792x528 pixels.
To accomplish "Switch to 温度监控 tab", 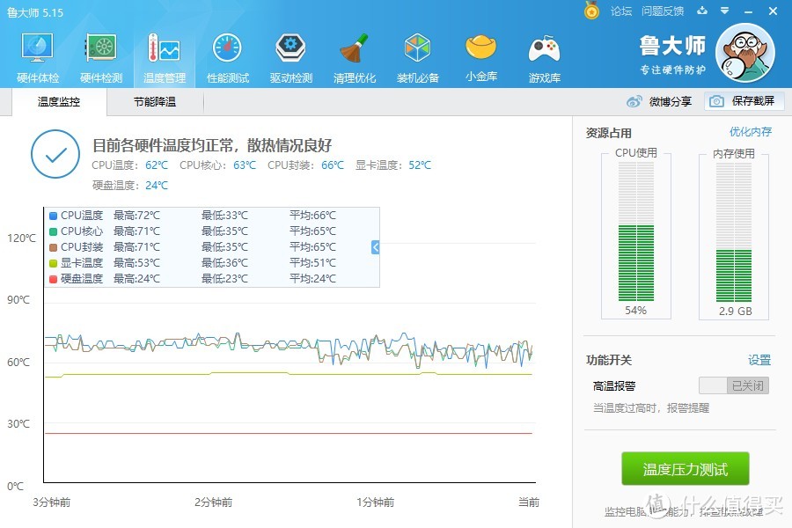I will point(59,102).
